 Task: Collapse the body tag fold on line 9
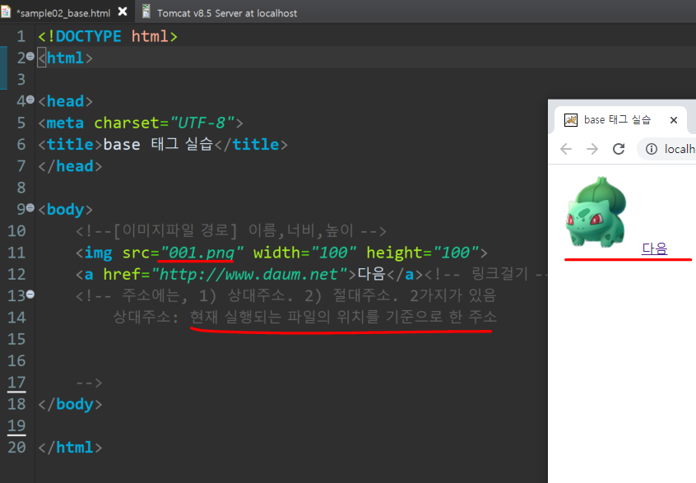(x=30, y=207)
